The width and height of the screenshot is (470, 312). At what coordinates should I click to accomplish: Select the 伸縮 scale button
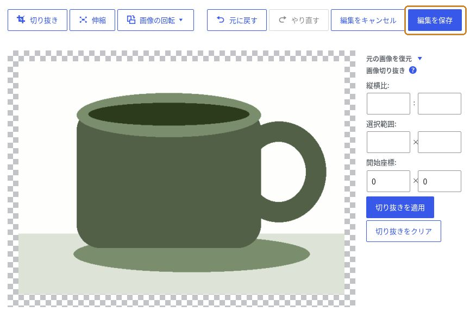click(x=92, y=20)
